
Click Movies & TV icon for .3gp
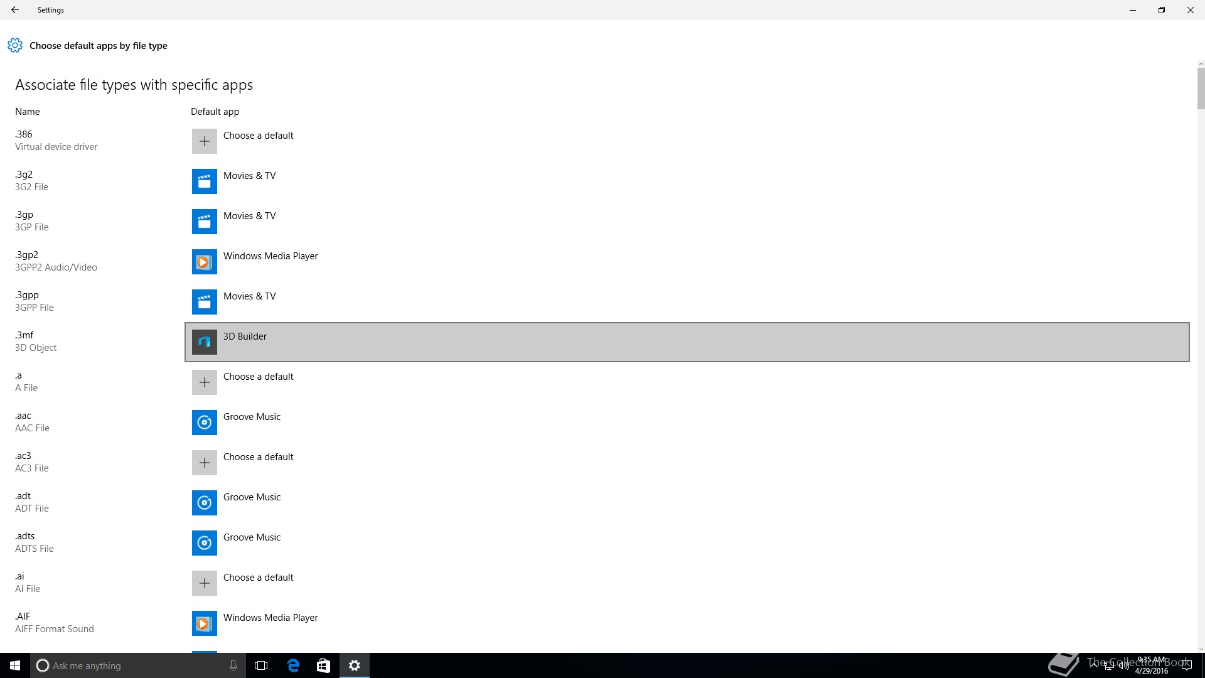point(205,222)
